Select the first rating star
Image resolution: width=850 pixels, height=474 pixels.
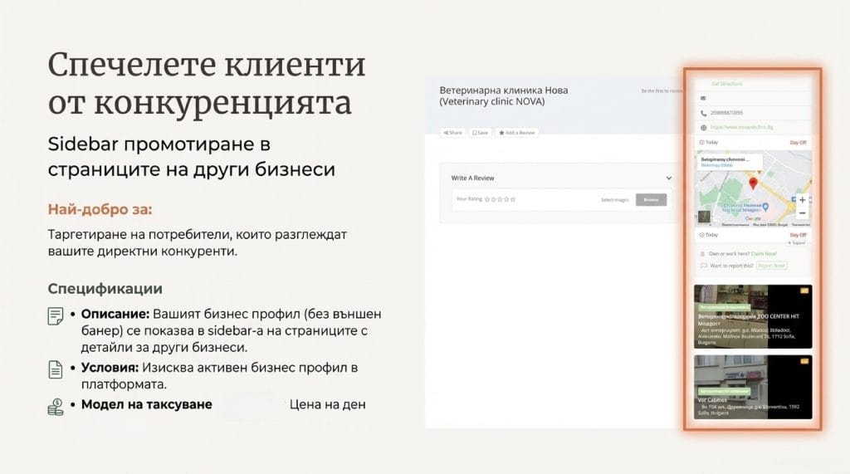pos(486,199)
